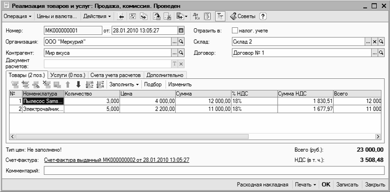Show Дт/Кт posting entries
Image resolution: width=390 pixels, height=192 pixels.
[x=196, y=17]
